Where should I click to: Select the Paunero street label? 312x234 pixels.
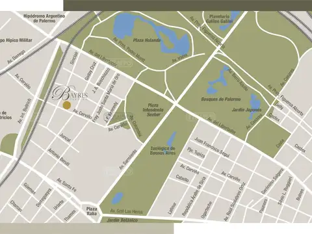click(x=263, y=205)
